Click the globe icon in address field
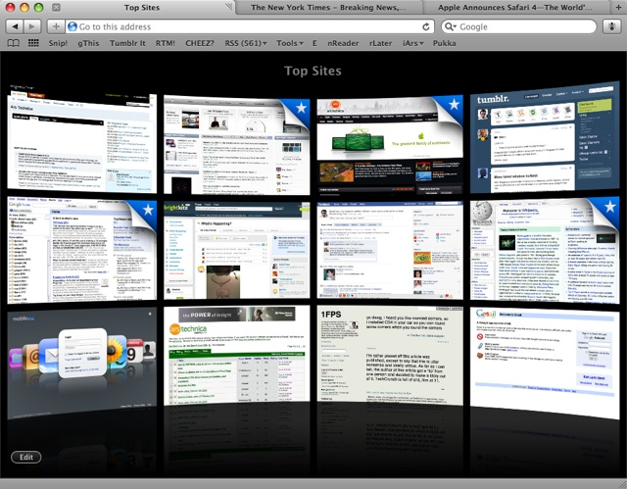627x489 pixels. [x=72, y=26]
